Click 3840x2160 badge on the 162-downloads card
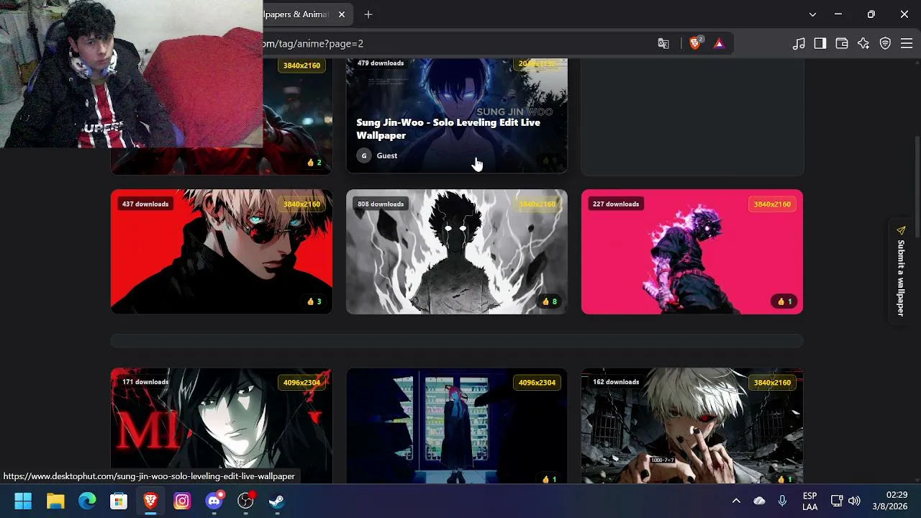Viewport: 921px width, 518px height. (x=772, y=383)
